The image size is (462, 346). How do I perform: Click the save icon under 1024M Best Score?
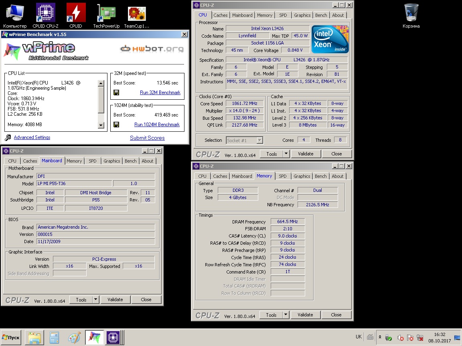(x=116, y=125)
